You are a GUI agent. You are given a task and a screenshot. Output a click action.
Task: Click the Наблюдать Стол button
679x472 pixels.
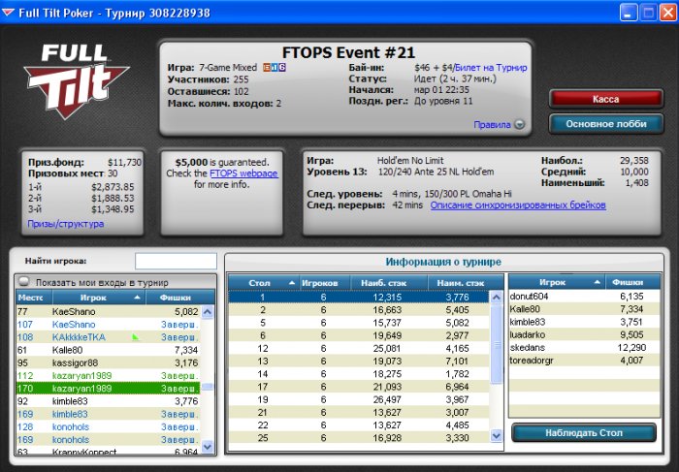click(583, 433)
